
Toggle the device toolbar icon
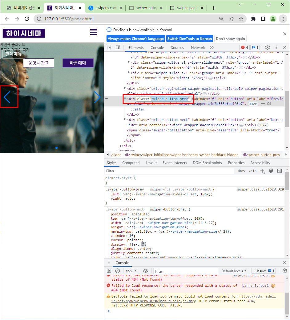click(x=118, y=48)
